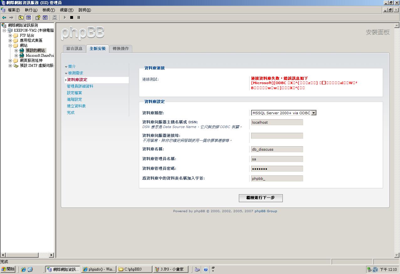Viewport: 400px width, 274px height.
Task: Click the 繼續進行下一步 button
Action: [261, 198]
